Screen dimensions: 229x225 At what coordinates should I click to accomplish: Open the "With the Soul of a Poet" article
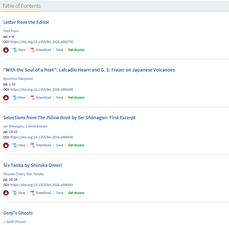click(x=89, y=70)
